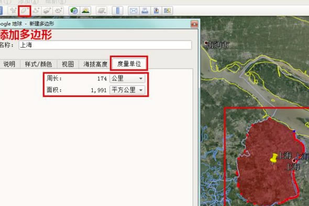Switch to the 样式/颜色 tab
The image size is (309, 206).
click(38, 64)
